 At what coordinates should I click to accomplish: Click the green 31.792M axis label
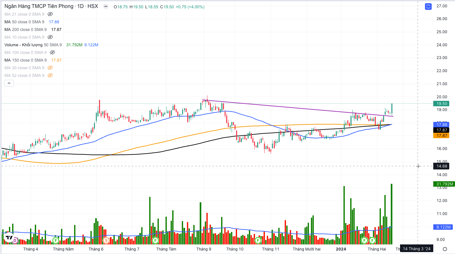(444, 184)
